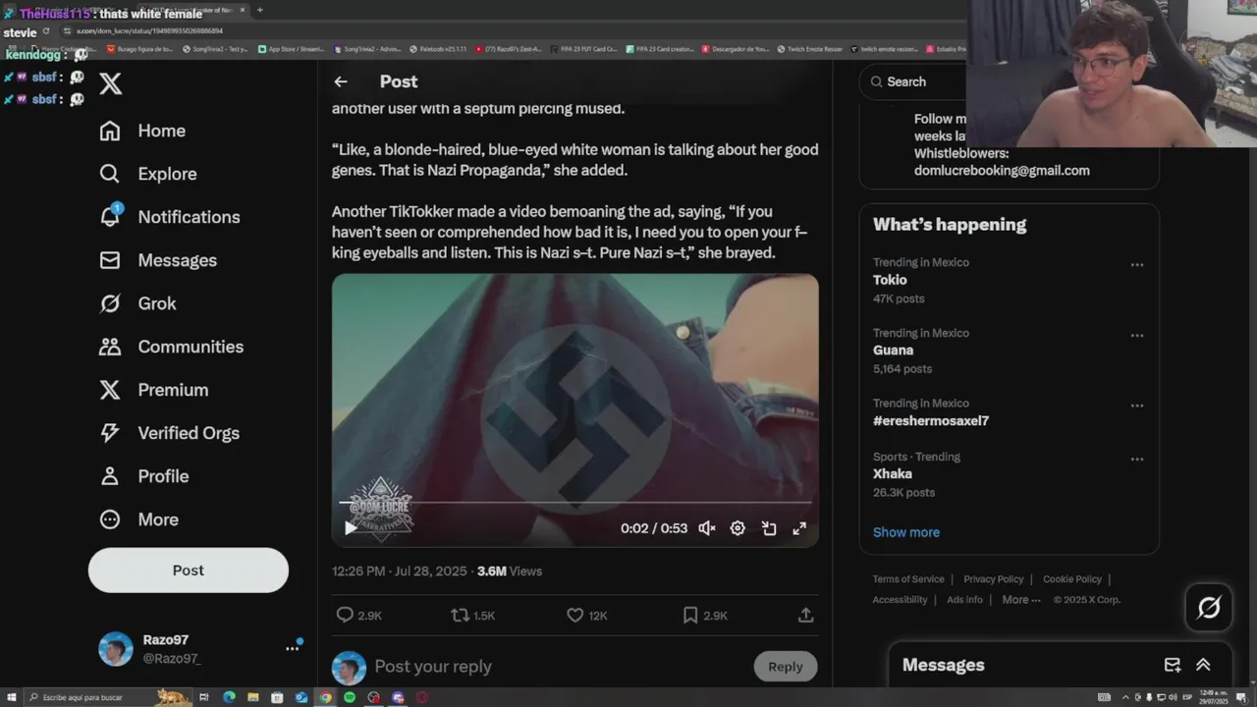This screenshot has height=707, width=1257.
Task: Open the Explore section
Action: [148, 174]
